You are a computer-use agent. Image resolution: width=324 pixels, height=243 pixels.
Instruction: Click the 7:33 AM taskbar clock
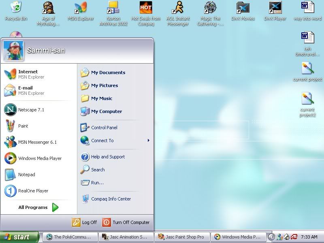tap(309, 237)
